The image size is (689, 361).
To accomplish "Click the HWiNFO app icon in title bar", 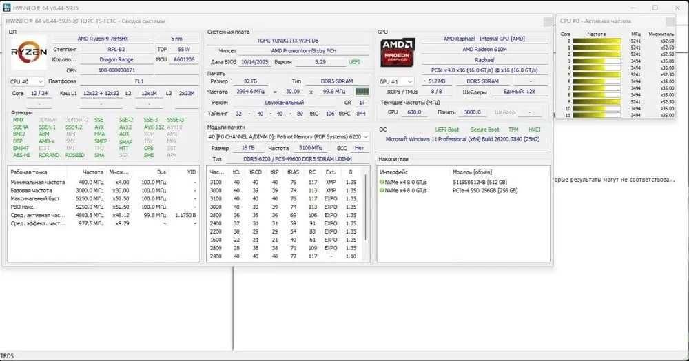I will click(7, 8).
